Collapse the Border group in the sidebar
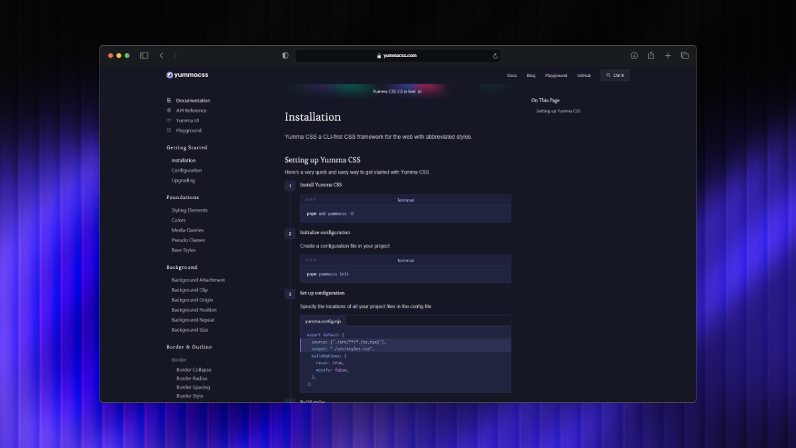Viewport: 796px width, 448px height. coord(179,360)
